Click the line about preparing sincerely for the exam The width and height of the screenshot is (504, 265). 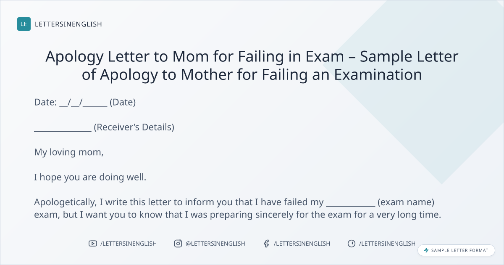(237, 215)
